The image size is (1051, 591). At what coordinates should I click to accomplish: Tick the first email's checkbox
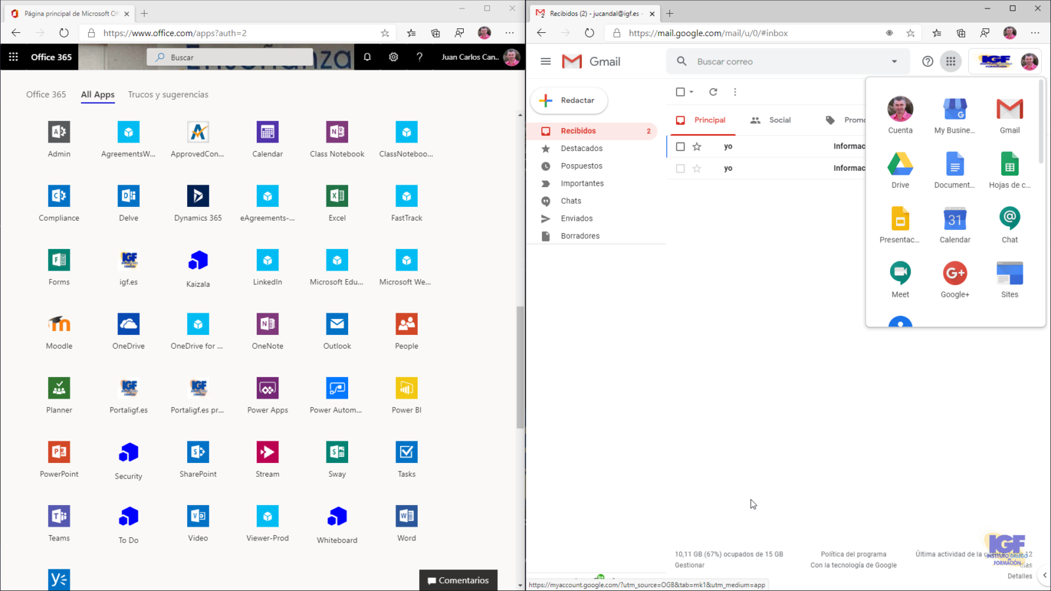pos(681,146)
